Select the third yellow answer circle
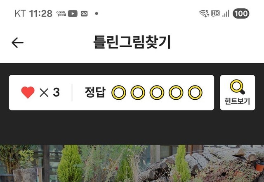Viewport: 264px width, 182px height. (157, 93)
